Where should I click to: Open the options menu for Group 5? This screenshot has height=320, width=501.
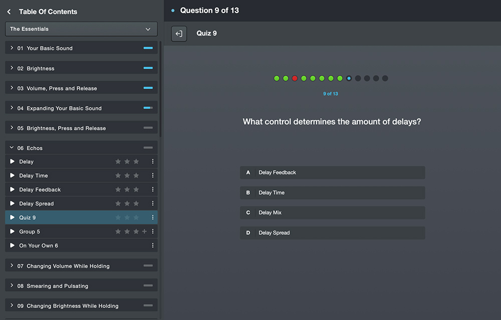click(x=153, y=231)
